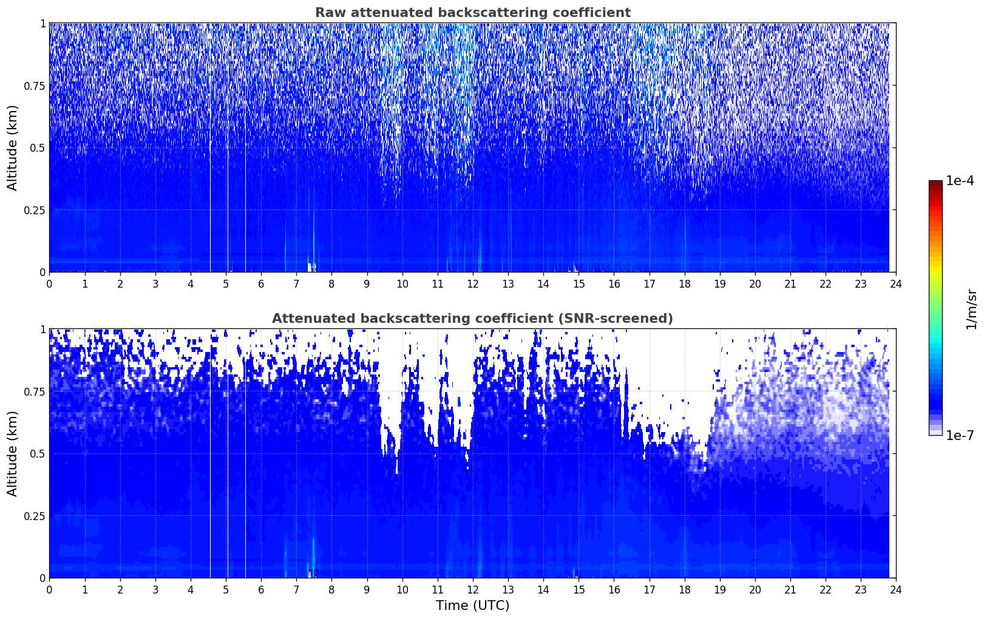Screen dimensions: 984x619
Task: Click hour tick '6' under the bottom plot
Action: (261, 589)
